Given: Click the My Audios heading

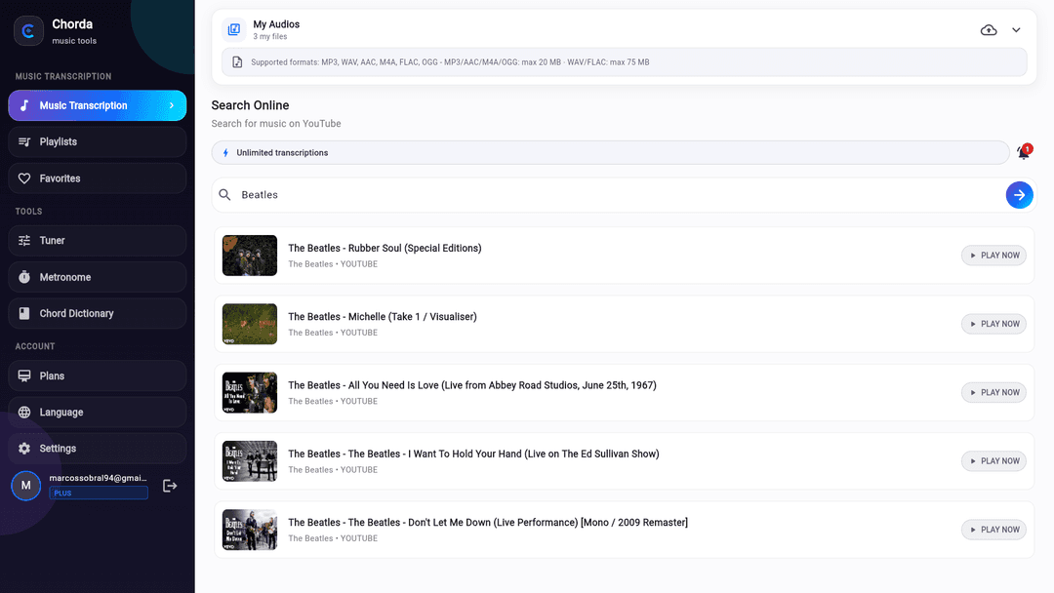Looking at the screenshot, I should click(x=276, y=24).
